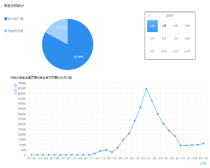This screenshot has height=168, width=210.
Task: Click the 学生访问统计 heading
Action: click(x=14, y=6)
